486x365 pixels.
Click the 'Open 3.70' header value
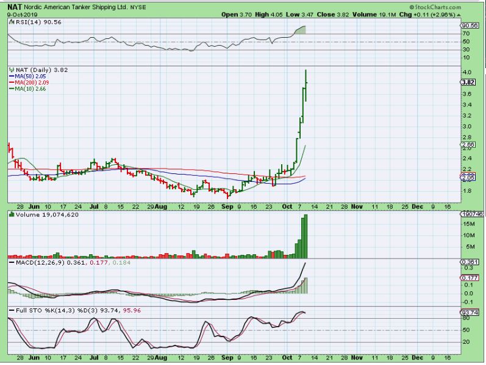point(237,15)
